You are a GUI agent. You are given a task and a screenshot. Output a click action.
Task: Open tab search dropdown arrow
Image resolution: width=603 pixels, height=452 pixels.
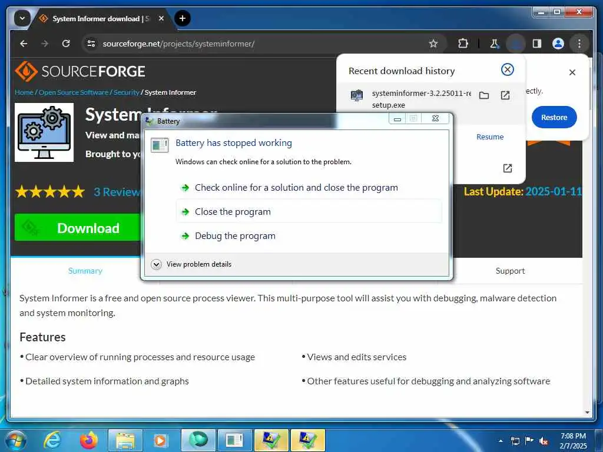pos(22,18)
